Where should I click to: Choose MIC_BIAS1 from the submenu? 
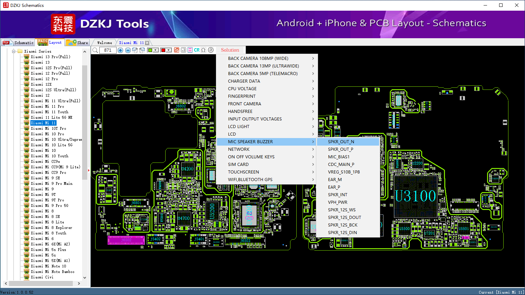(x=348, y=157)
